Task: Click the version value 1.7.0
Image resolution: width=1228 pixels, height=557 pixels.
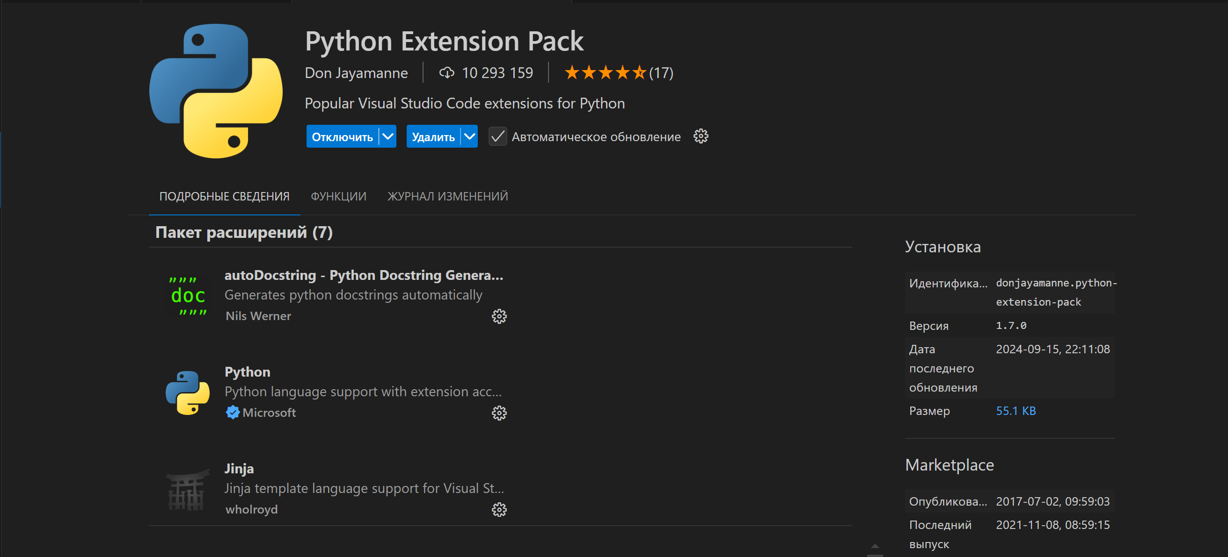Action: coord(1011,326)
